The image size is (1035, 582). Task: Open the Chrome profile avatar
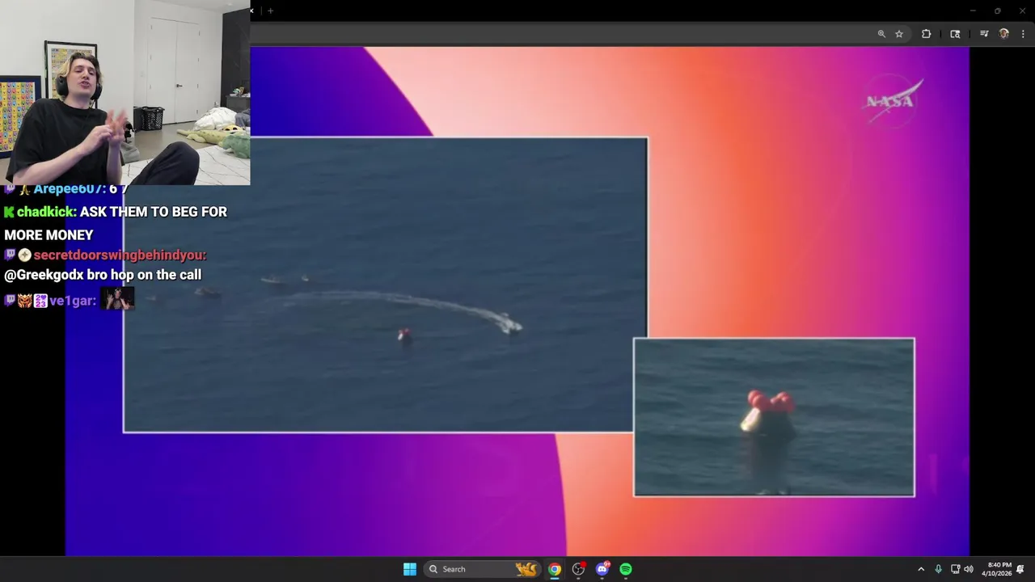[1004, 34]
